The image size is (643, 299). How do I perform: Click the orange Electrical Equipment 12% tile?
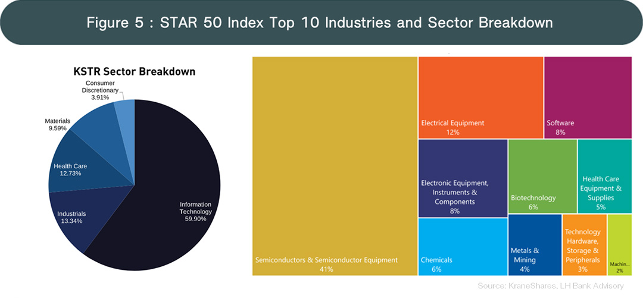(x=480, y=97)
